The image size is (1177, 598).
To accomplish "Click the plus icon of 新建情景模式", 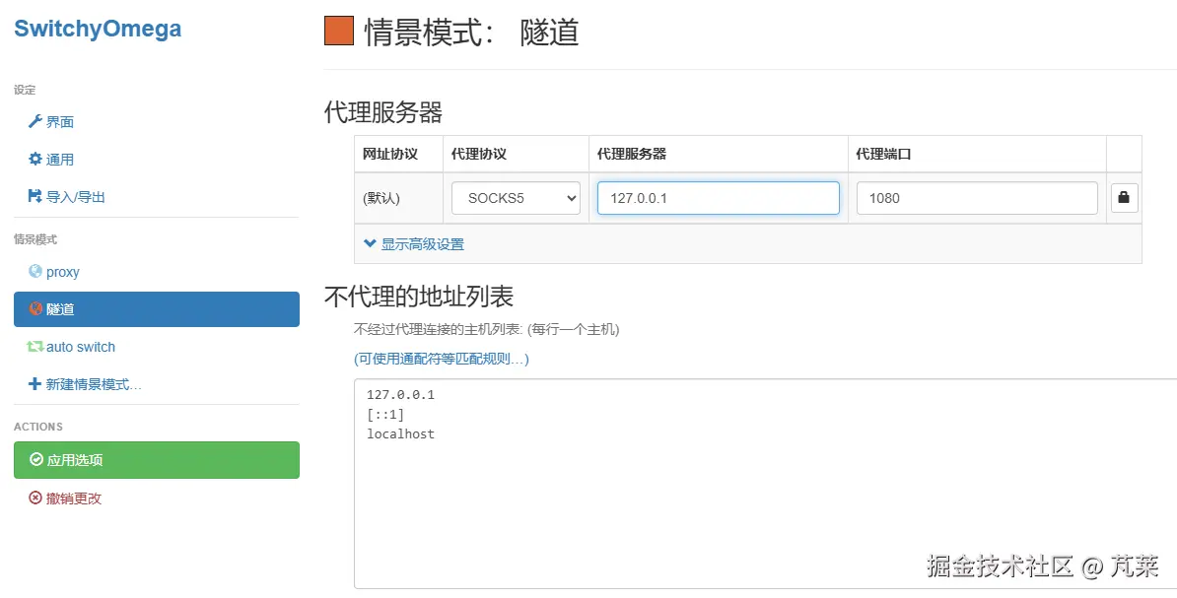I will [x=35, y=384].
